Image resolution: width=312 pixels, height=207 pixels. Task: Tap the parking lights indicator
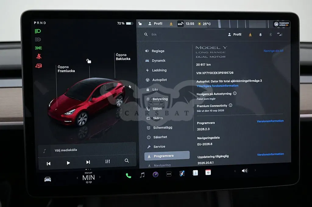click(38, 48)
